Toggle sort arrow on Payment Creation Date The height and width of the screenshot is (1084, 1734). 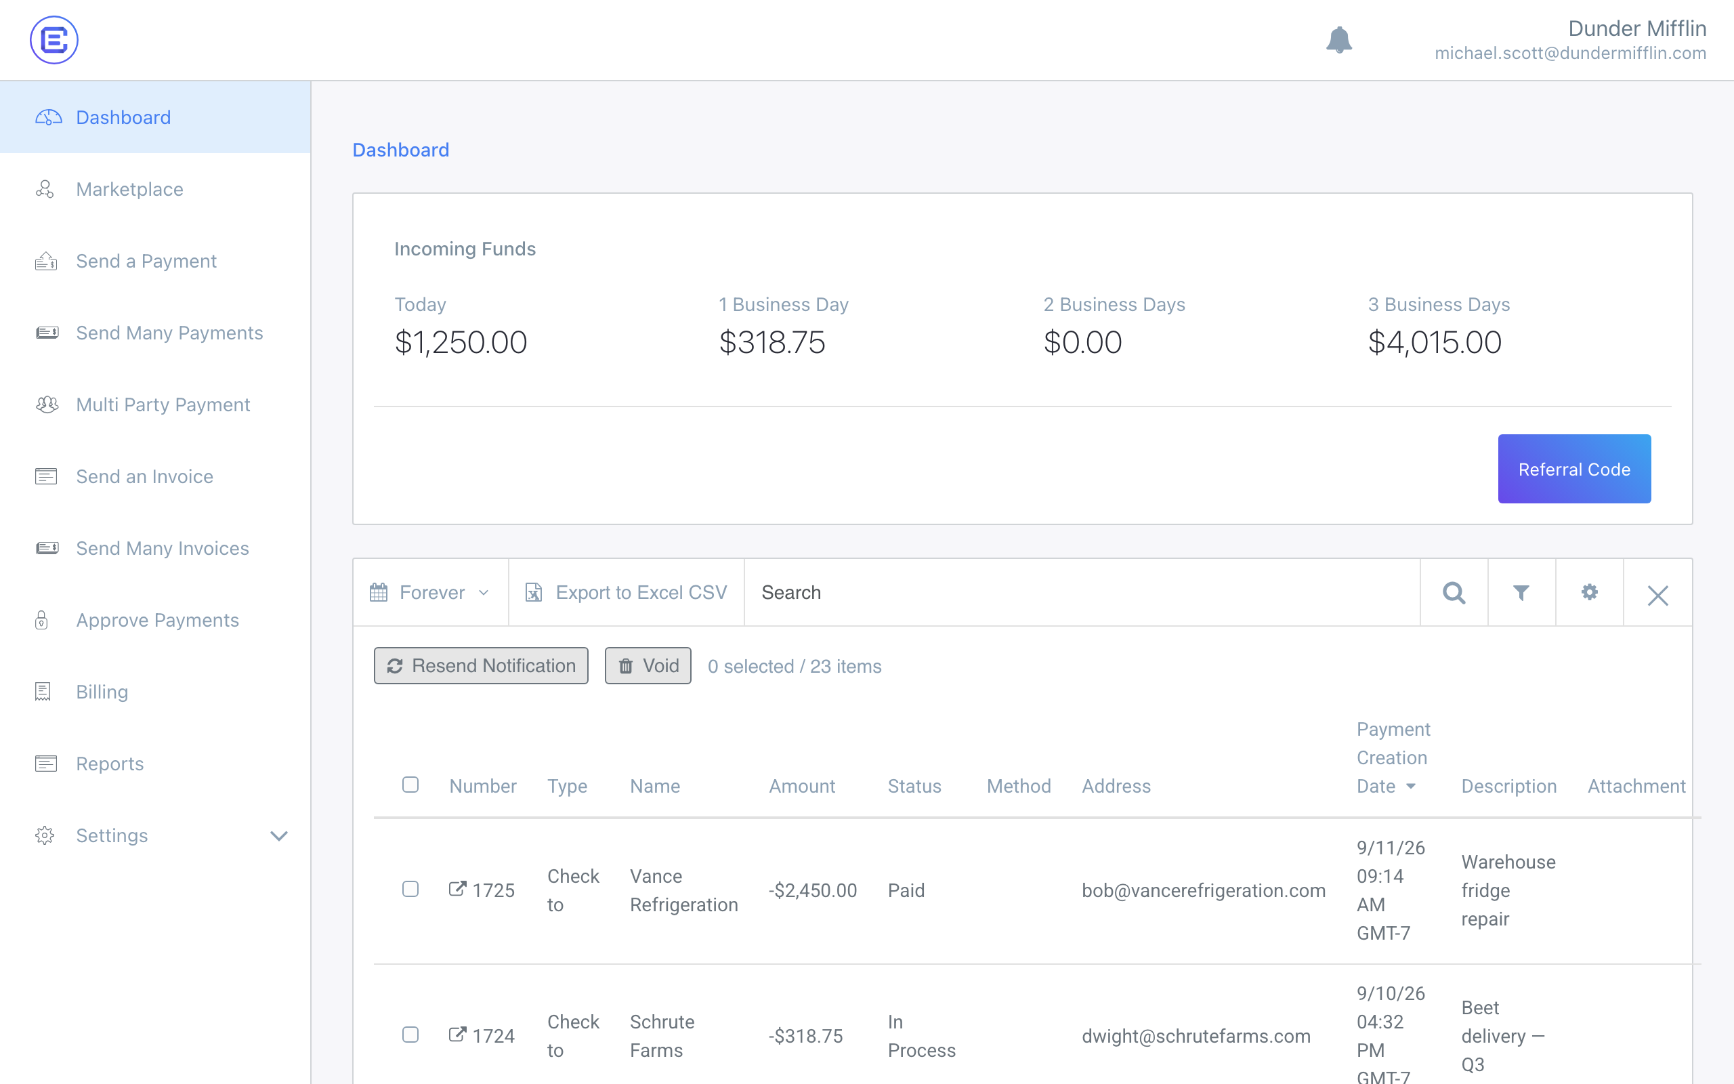pos(1411,787)
